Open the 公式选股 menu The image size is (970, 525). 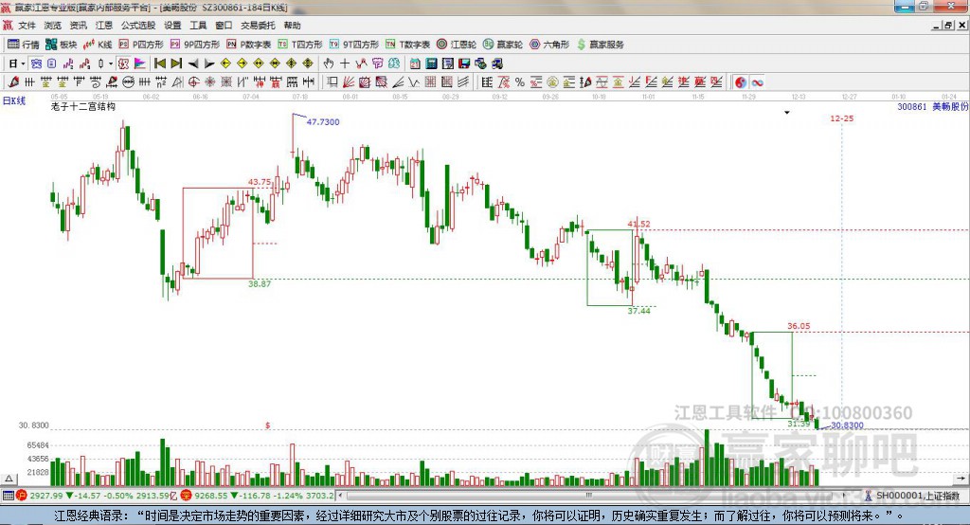[x=138, y=26]
